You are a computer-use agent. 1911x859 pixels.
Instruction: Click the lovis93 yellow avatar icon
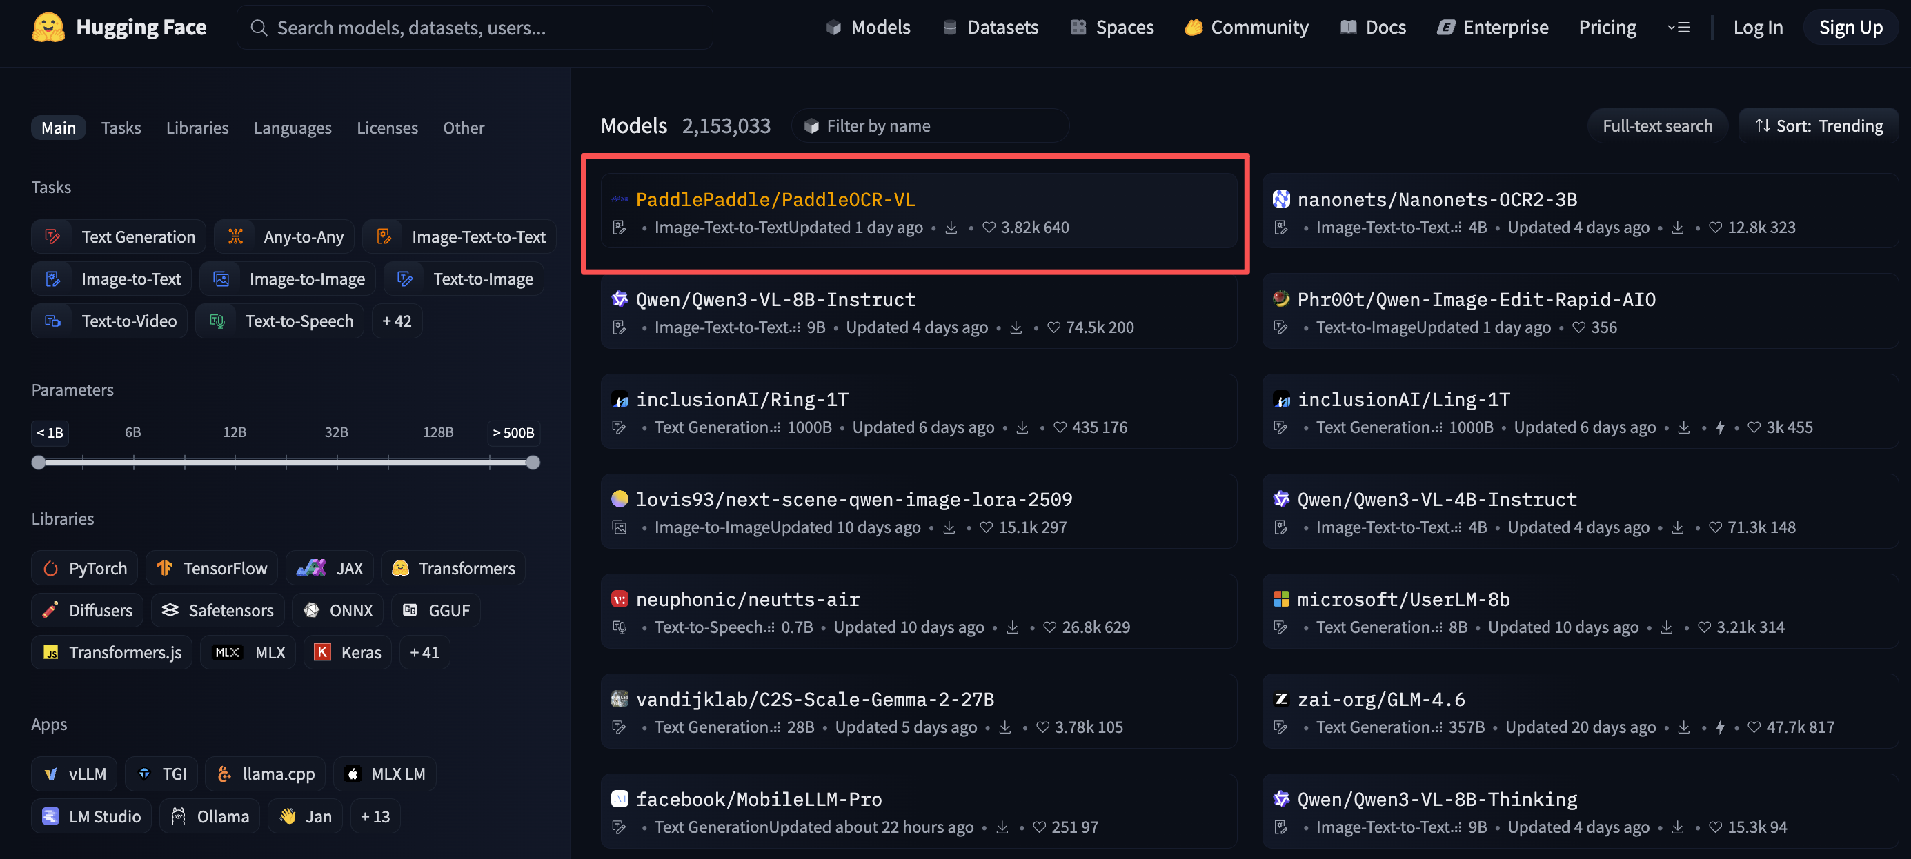click(x=620, y=499)
